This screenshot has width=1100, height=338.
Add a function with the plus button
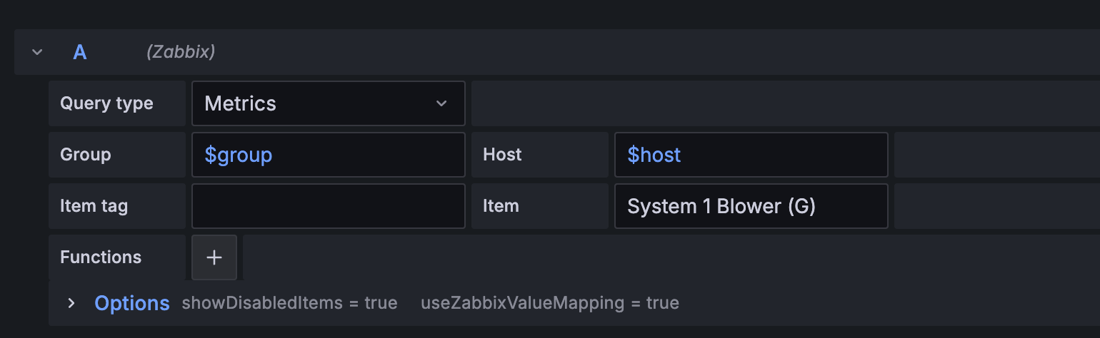(x=214, y=257)
